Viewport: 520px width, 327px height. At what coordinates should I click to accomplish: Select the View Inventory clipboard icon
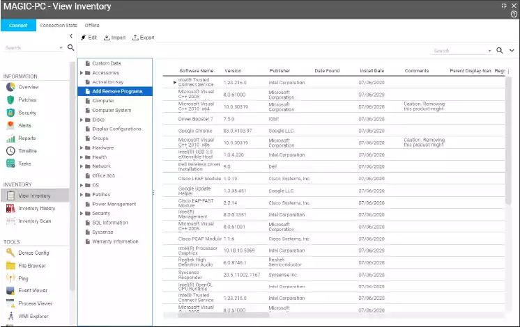tap(10, 196)
